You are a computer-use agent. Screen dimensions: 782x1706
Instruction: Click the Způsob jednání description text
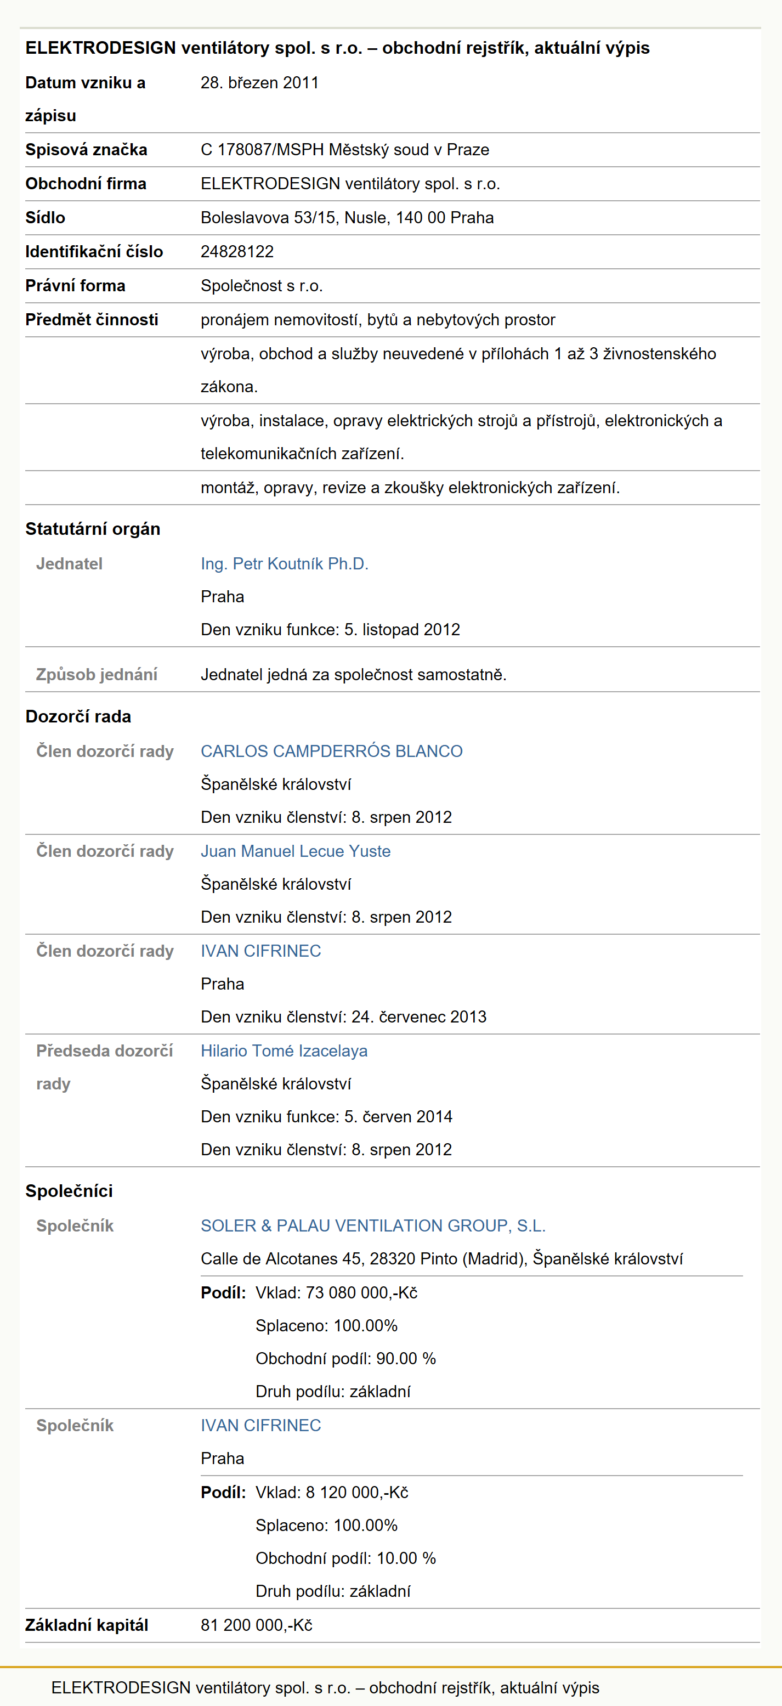point(354,675)
